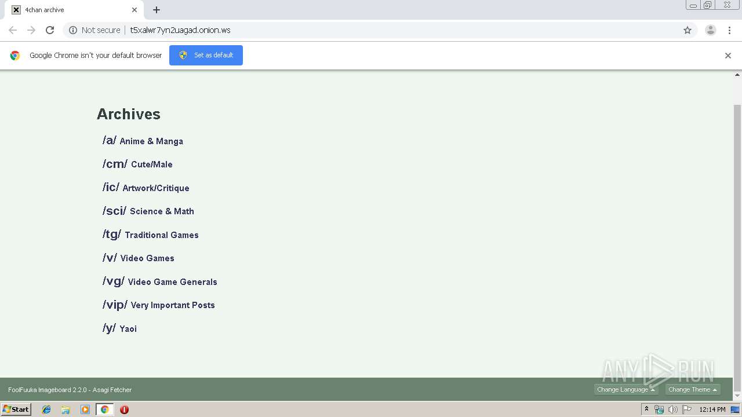Open the /sci/ Science & Math archive
This screenshot has height=417, width=742.
click(148, 211)
